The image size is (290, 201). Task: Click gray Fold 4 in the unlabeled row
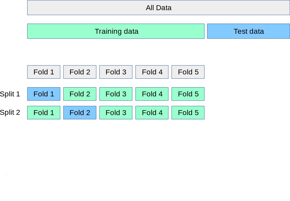point(152,72)
